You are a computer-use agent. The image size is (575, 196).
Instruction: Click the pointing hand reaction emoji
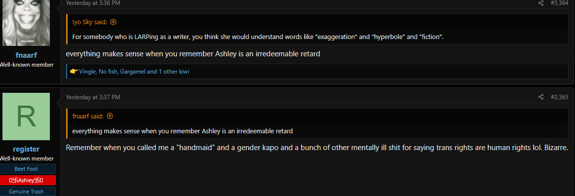(74, 71)
